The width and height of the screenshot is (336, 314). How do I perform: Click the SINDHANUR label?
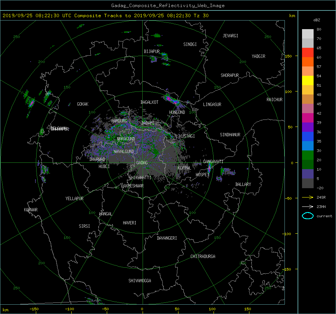(230, 135)
